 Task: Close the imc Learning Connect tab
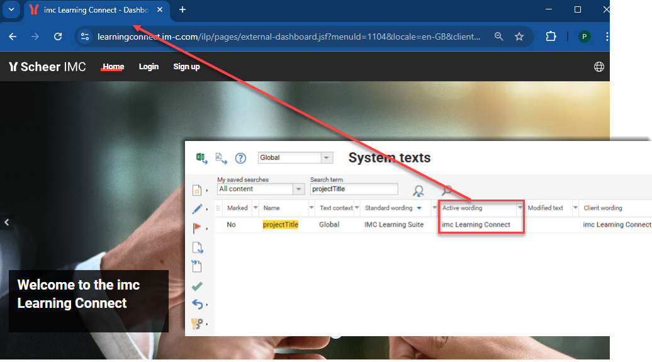[160, 9]
